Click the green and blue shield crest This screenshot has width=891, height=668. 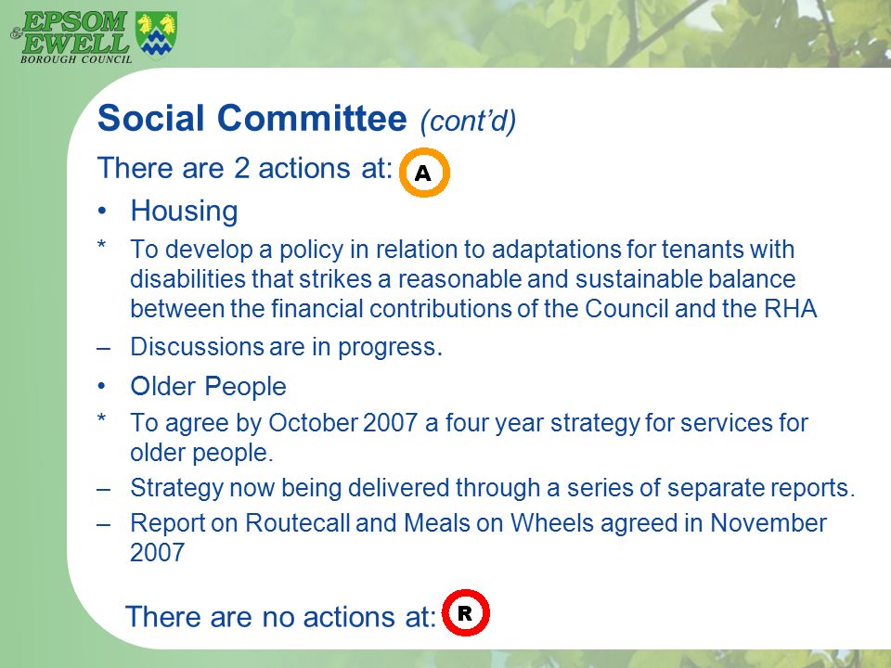[156, 34]
